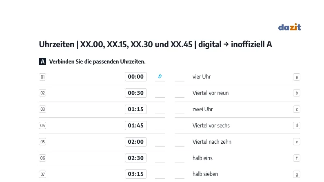Viewport: 324px width, 182px height.
Task: Click the letter a badge
Action: (x=297, y=77)
